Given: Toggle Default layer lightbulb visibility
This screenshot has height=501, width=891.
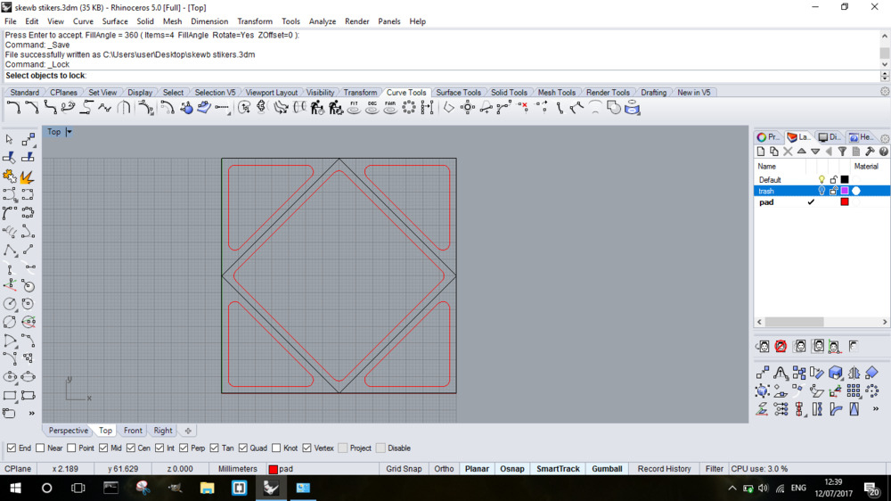Looking at the screenshot, I should coord(822,180).
